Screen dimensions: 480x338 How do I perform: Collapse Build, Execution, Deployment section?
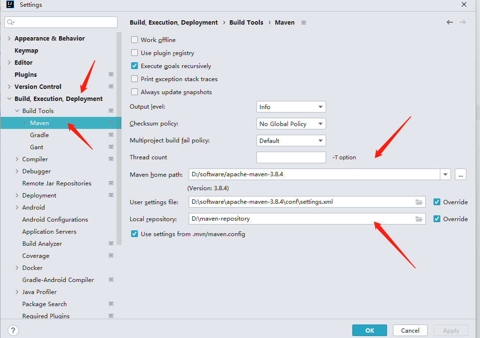[9, 99]
